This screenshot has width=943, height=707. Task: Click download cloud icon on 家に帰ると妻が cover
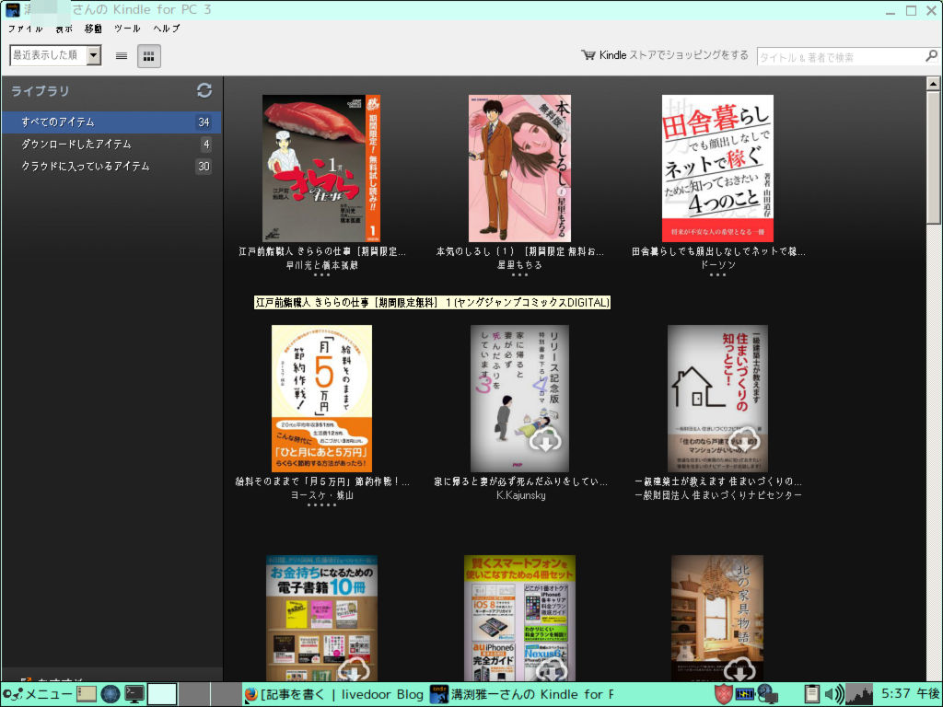pos(545,441)
